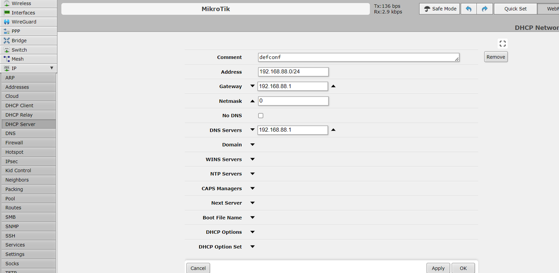The image size is (559, 273).
Task: Click the Apply button
Action: pyautogui.click(x=438, y=268)
